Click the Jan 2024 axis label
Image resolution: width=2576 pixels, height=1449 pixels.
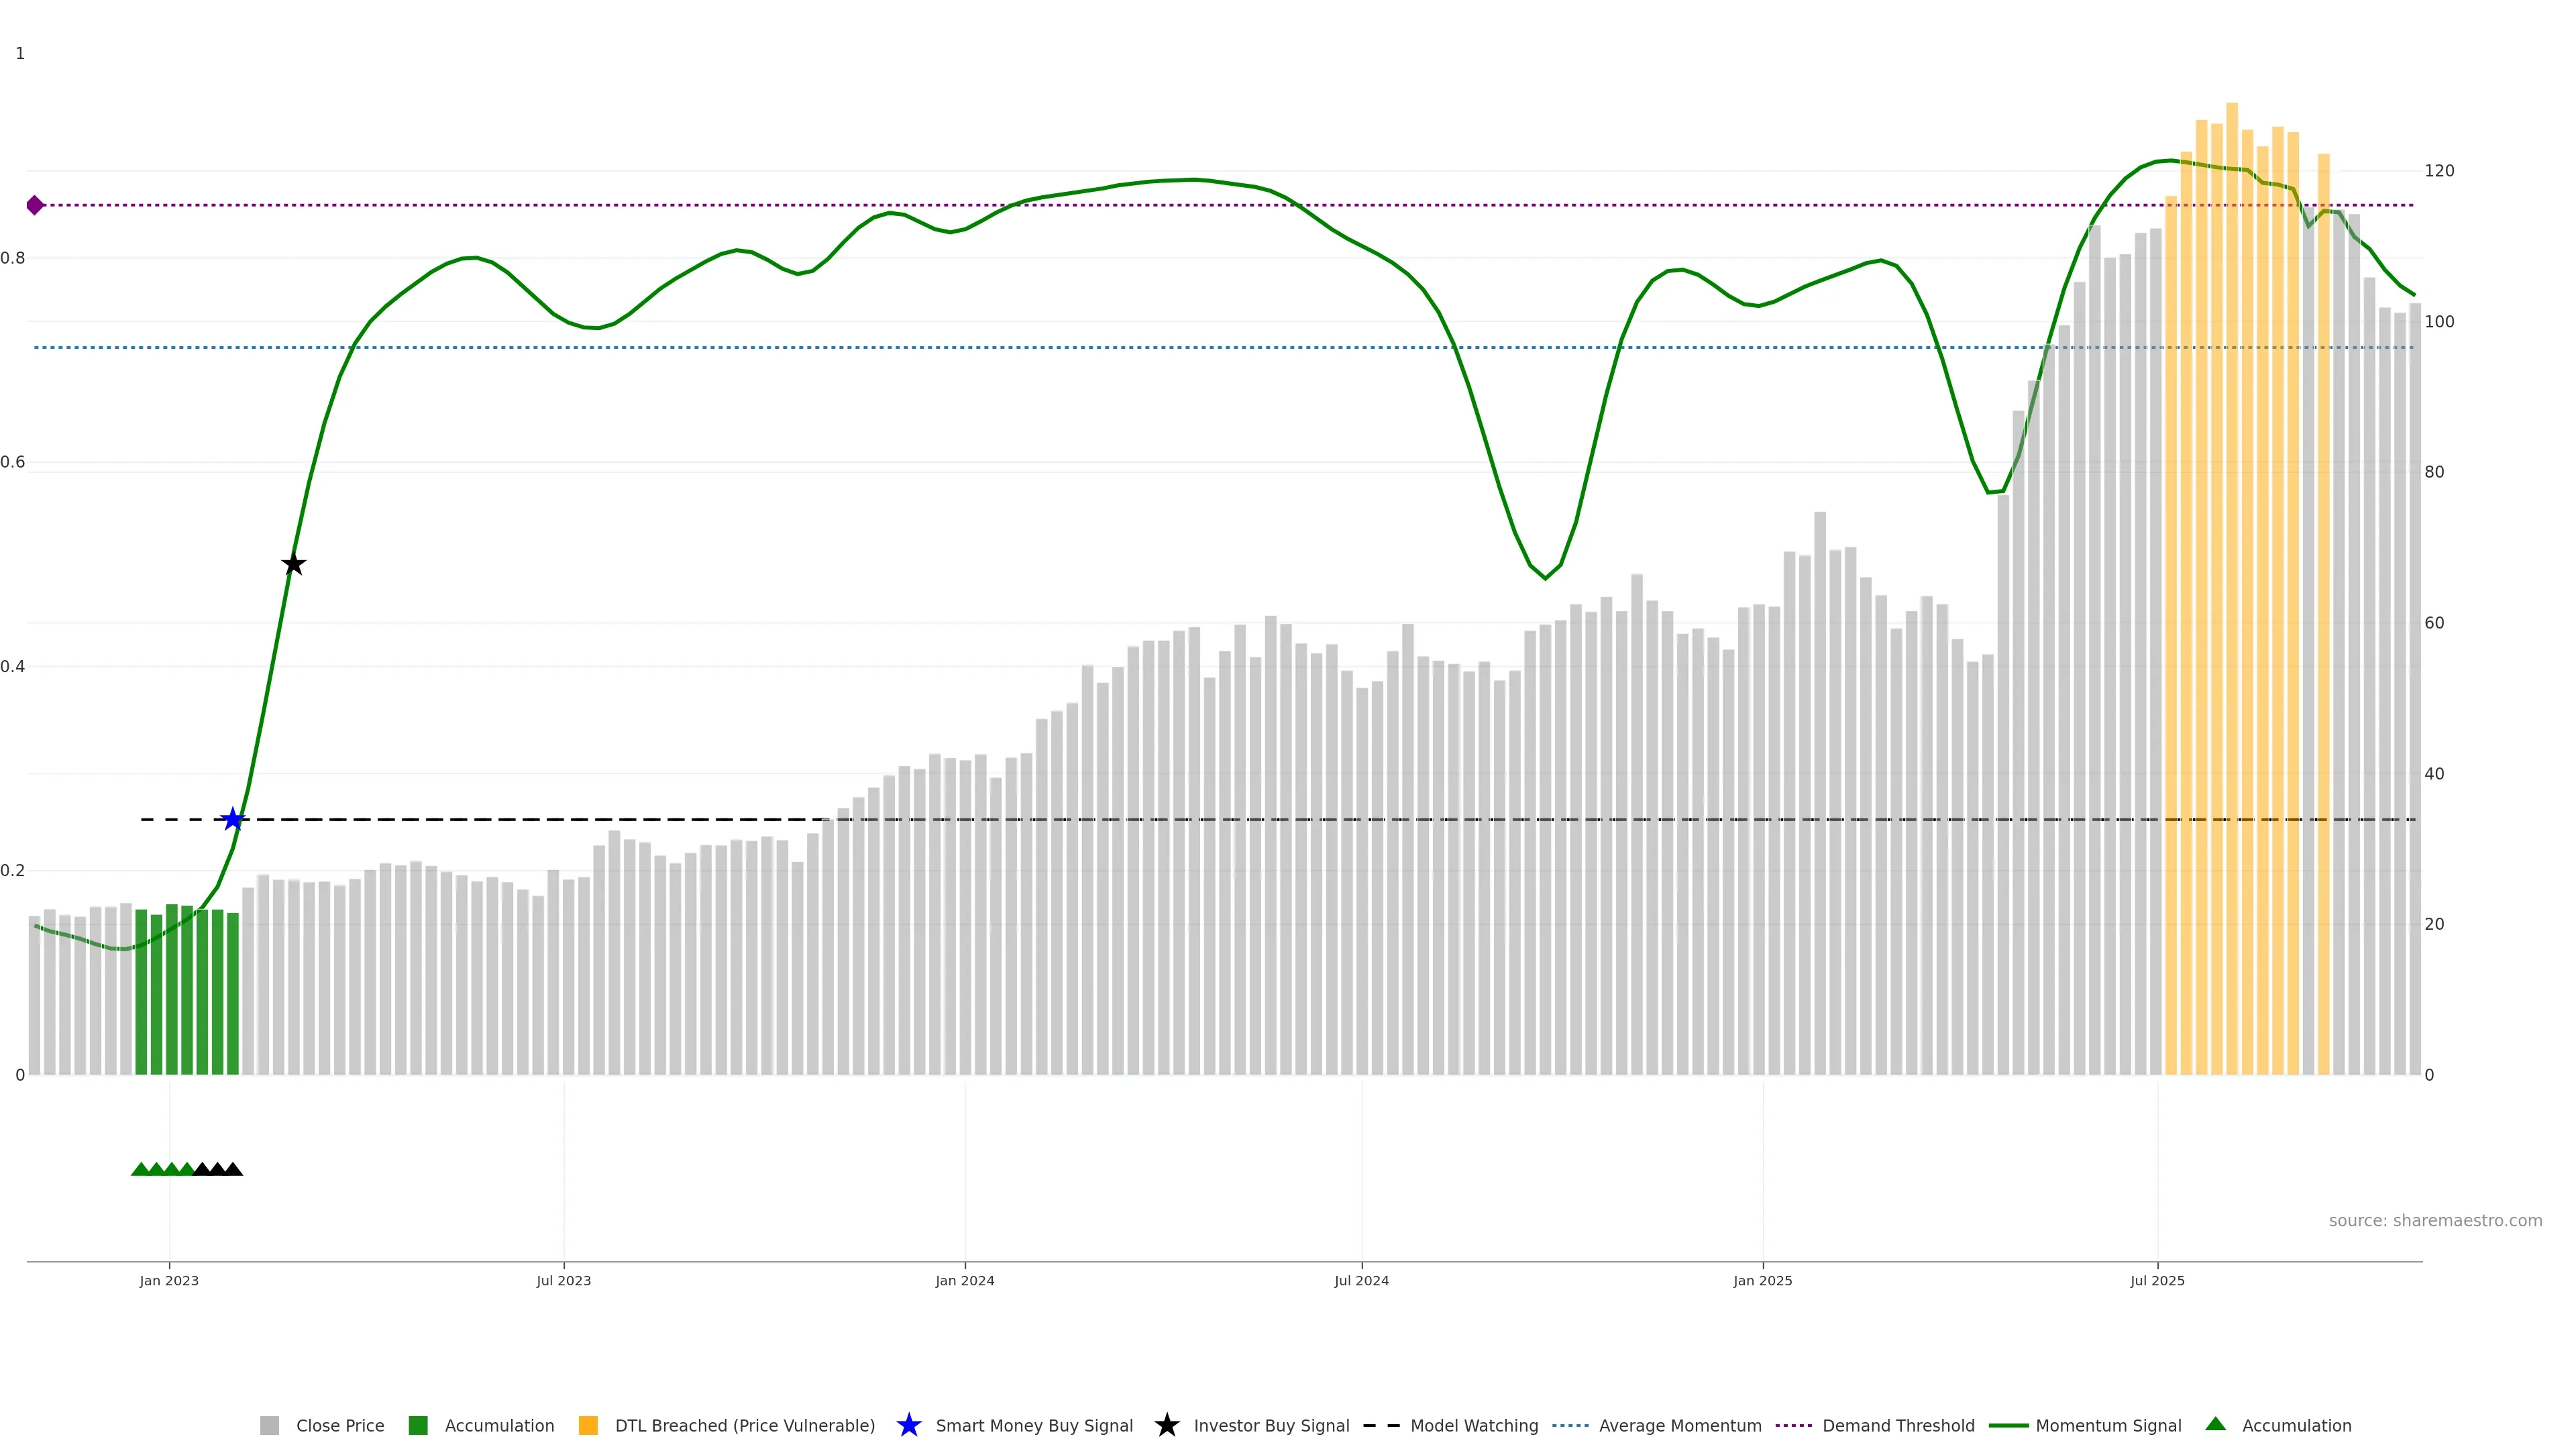[964, 1280]
